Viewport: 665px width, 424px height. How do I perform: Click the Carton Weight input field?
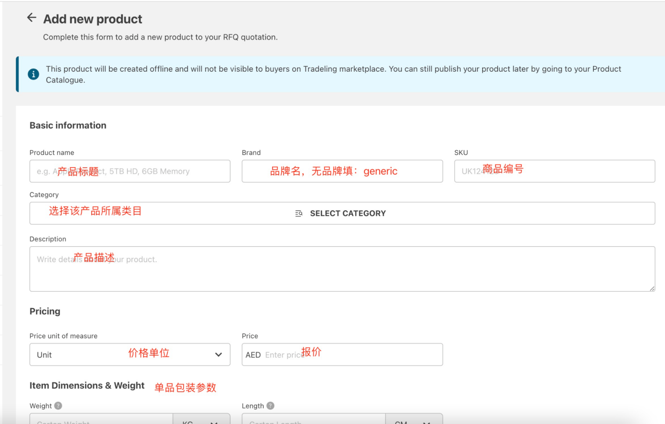pos(101,420)
